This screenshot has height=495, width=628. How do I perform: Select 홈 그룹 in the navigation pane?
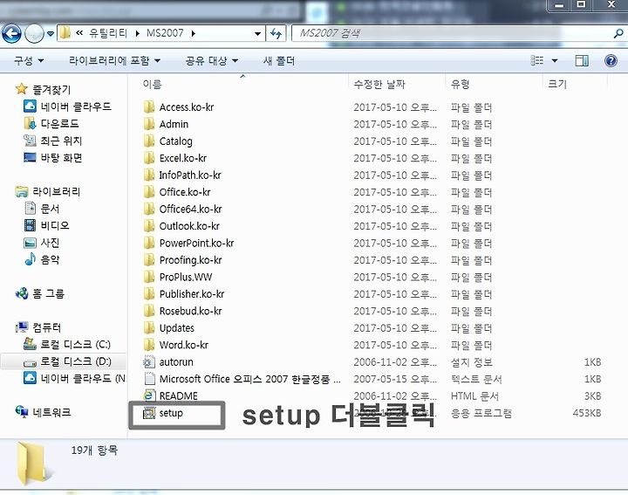pos(48,294)
